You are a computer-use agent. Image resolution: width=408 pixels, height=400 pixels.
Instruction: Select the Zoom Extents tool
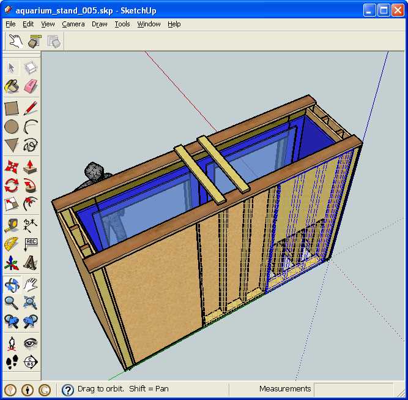point(31,303)
